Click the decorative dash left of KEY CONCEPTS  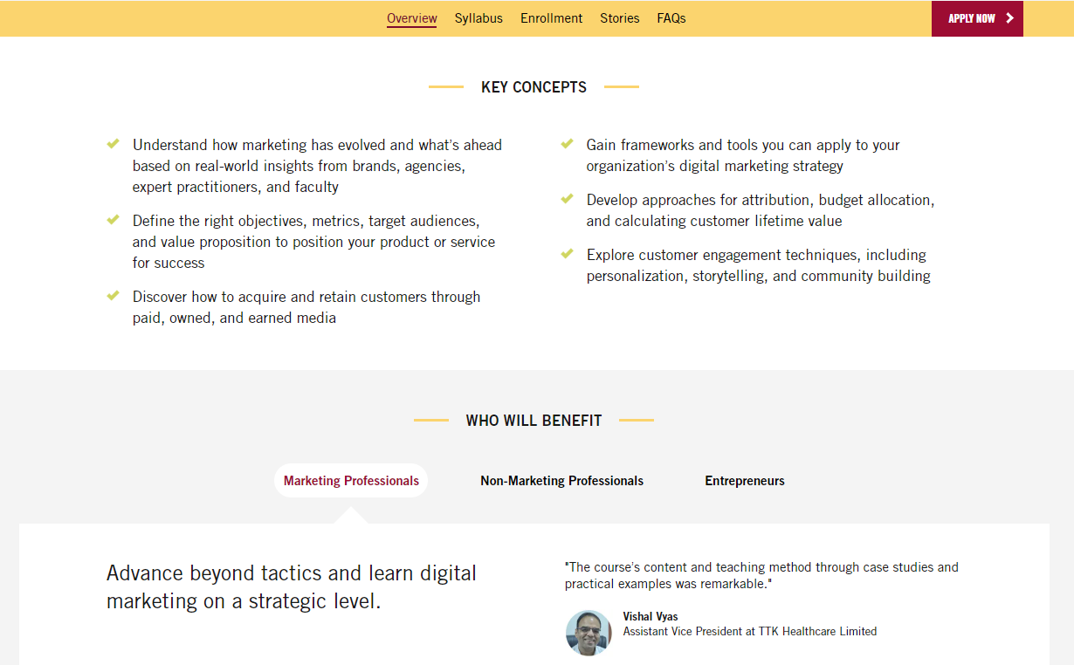[x=446, y=86]
